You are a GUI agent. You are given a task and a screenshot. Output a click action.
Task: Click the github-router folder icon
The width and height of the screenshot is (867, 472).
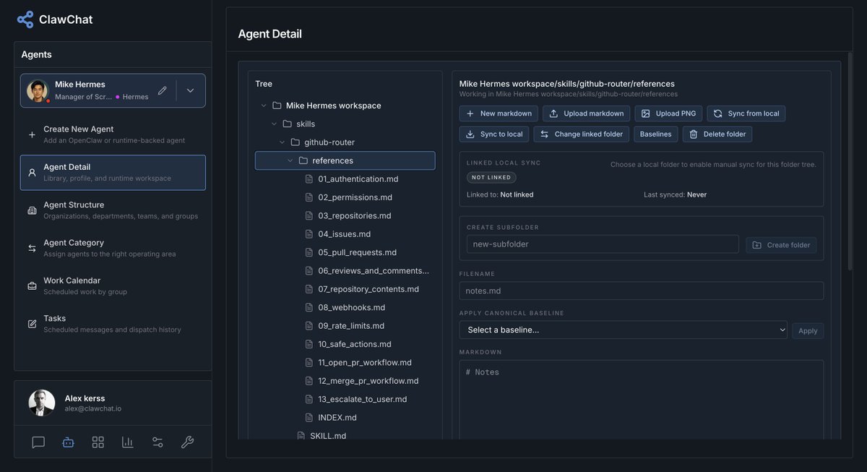pyautogui.click(x=295, y=142)
